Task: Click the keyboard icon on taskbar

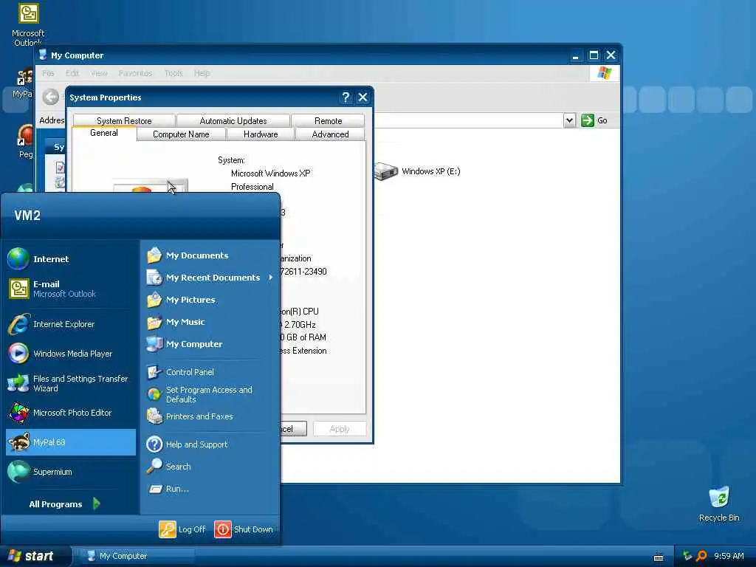Action: click(x=659, y=557)
